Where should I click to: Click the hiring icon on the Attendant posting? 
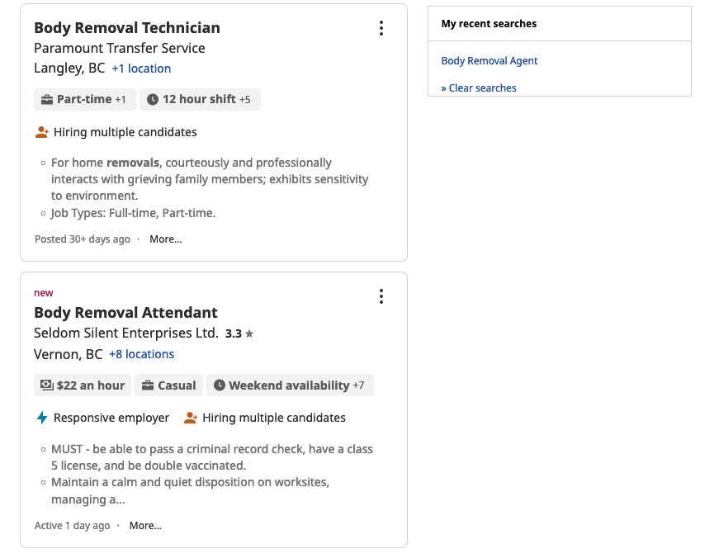click(x=190, y=418)
